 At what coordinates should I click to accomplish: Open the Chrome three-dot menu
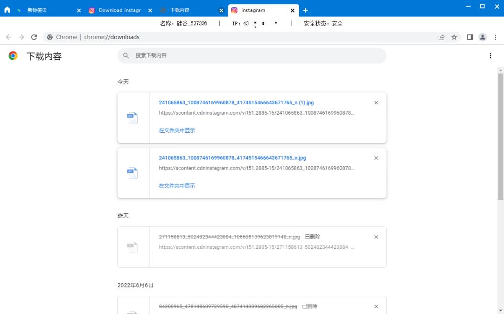click(x=496, y=37)
